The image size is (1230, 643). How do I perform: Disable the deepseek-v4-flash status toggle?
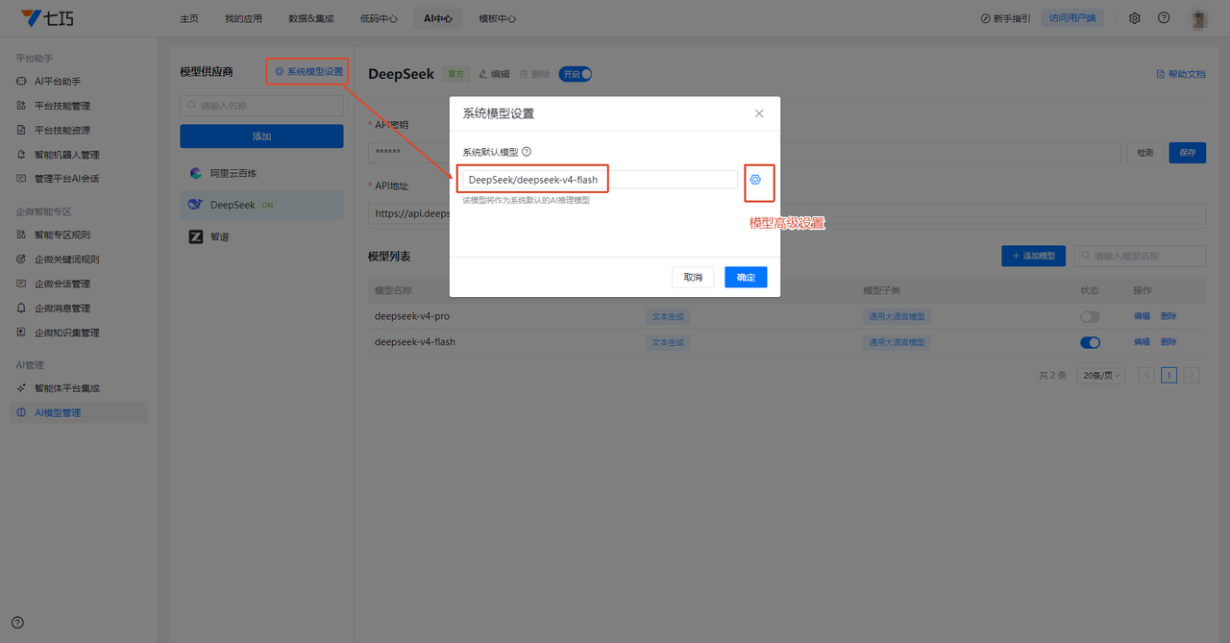tap(1090, 342)
